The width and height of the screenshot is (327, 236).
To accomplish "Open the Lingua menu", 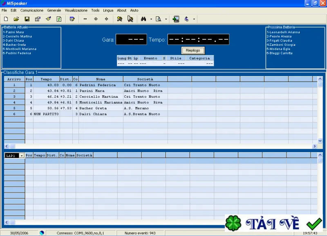I will 108,10.
